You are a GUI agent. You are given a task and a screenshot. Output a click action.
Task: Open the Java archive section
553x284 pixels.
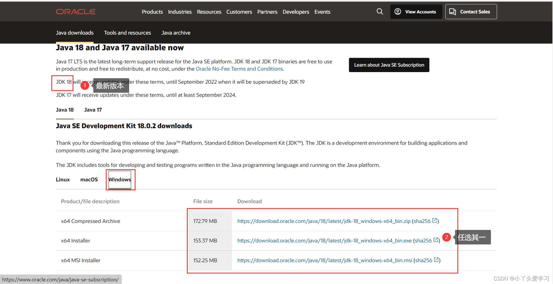tap(176, 33)
